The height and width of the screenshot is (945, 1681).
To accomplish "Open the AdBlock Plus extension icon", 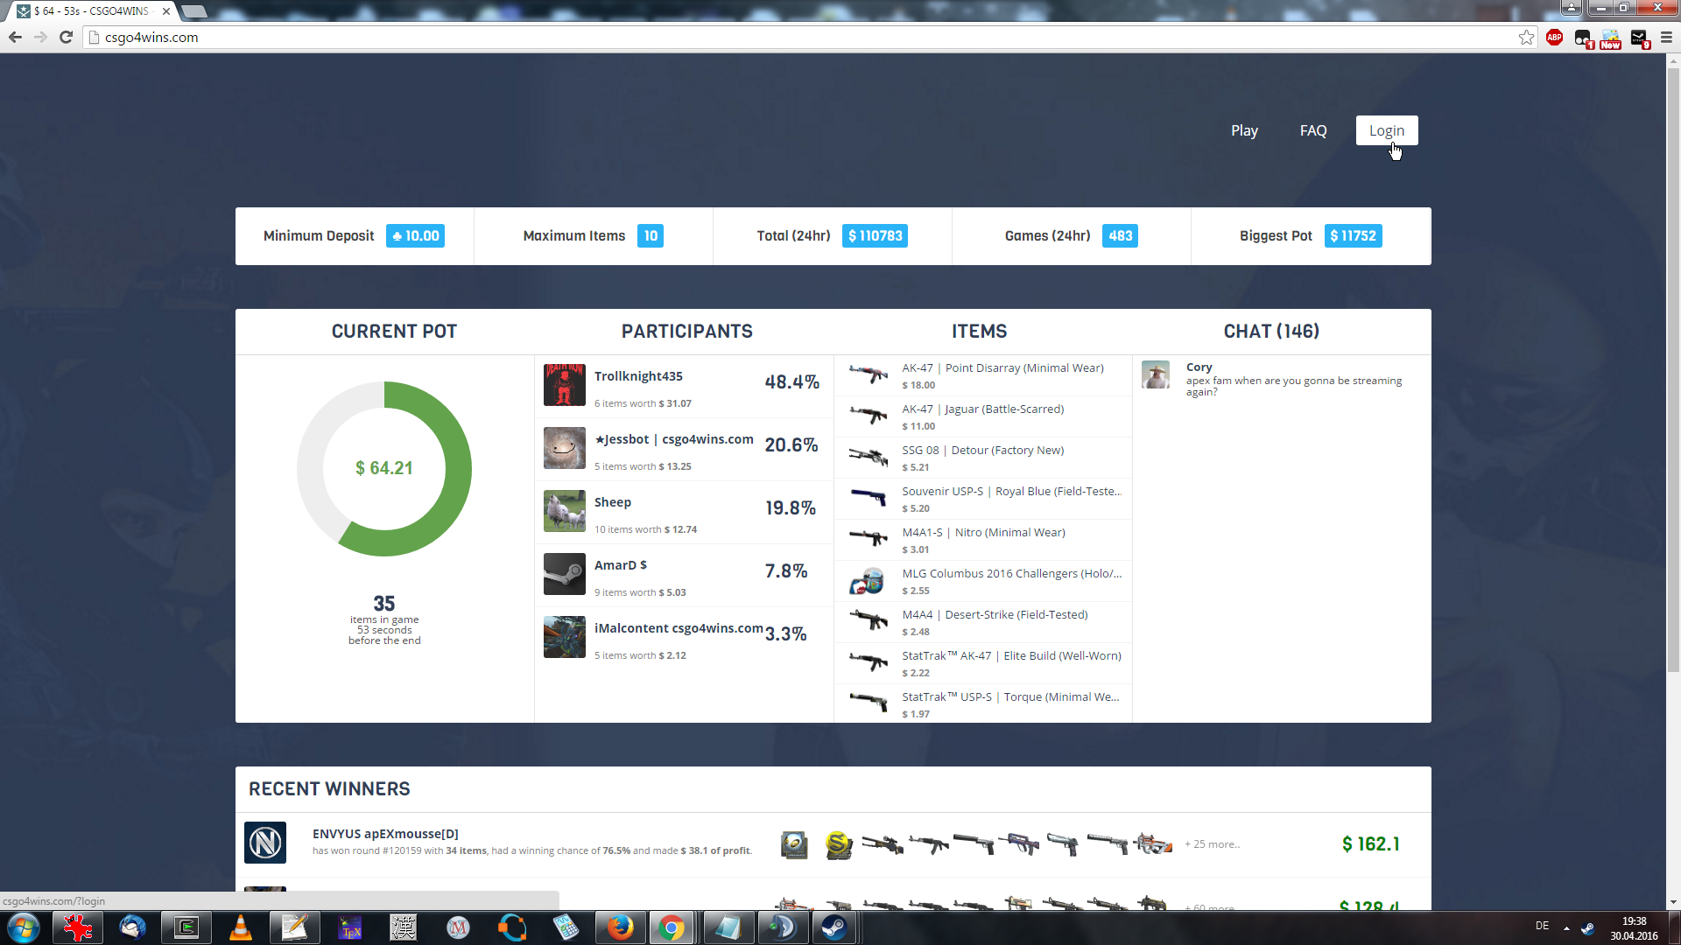I will (x=1554, y=37).
